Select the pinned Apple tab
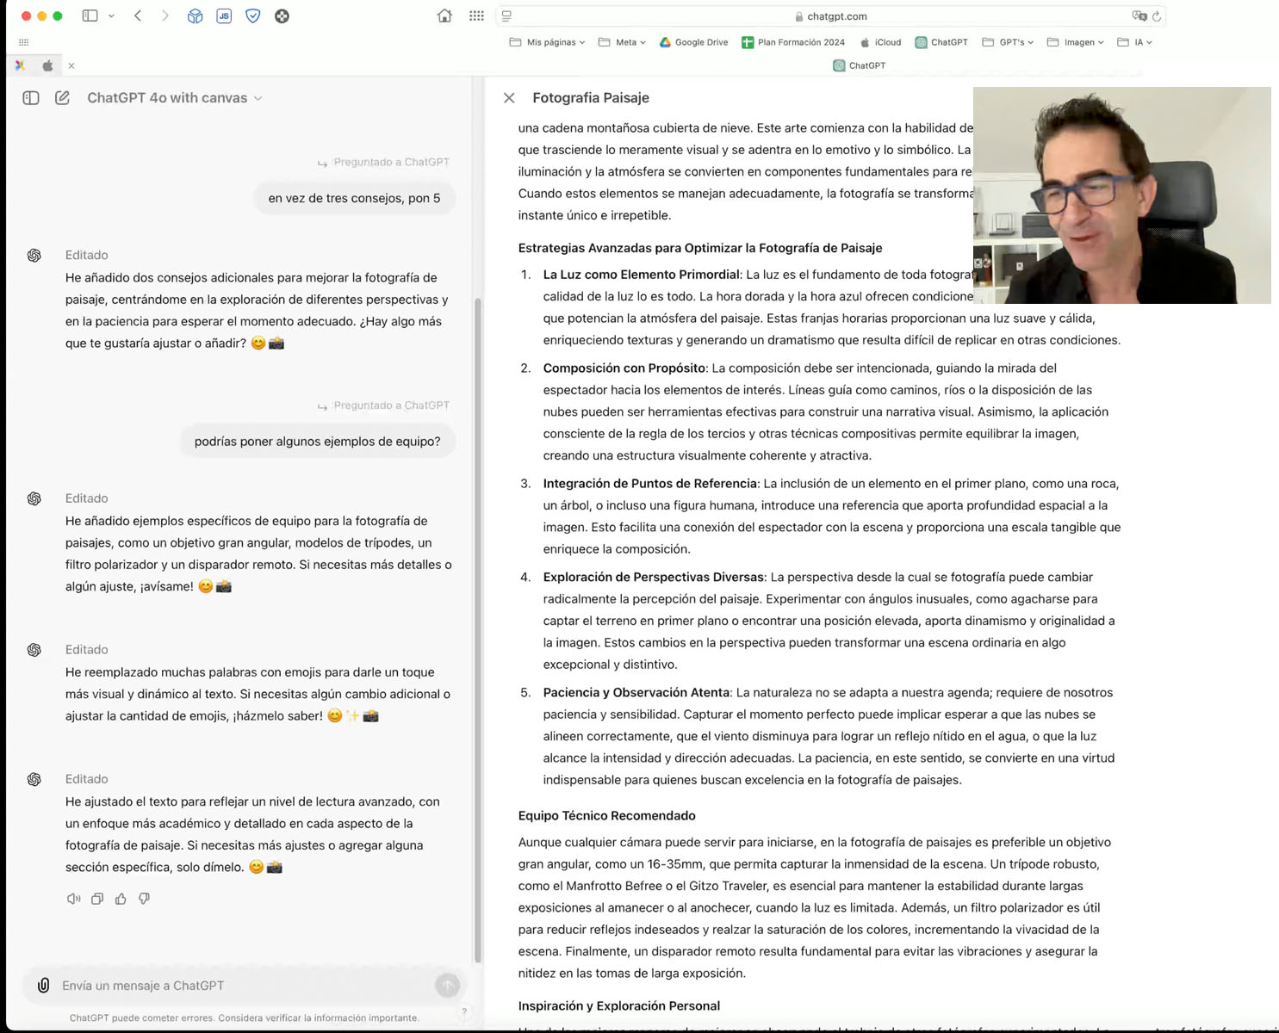The image size is (1279, 1033). click(47, 65)
